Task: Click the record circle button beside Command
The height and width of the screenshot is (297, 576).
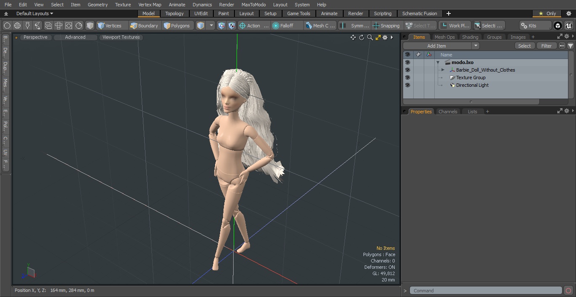Action: coord(568,291)
